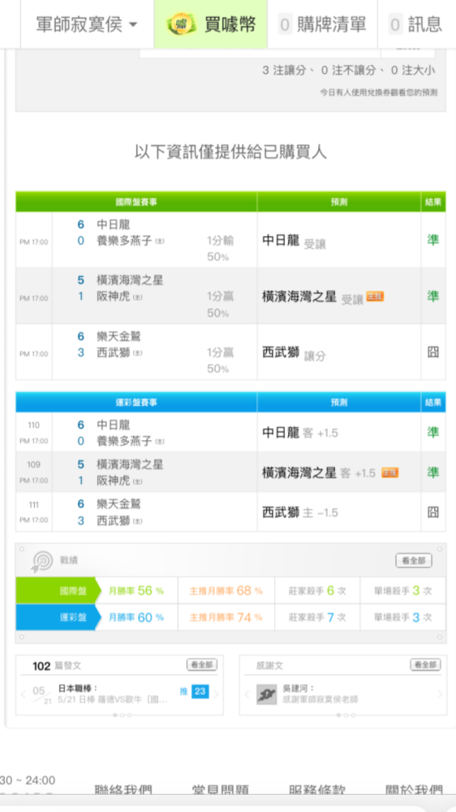Open the 日本職棒 5/21 post link

click(113, 694)
